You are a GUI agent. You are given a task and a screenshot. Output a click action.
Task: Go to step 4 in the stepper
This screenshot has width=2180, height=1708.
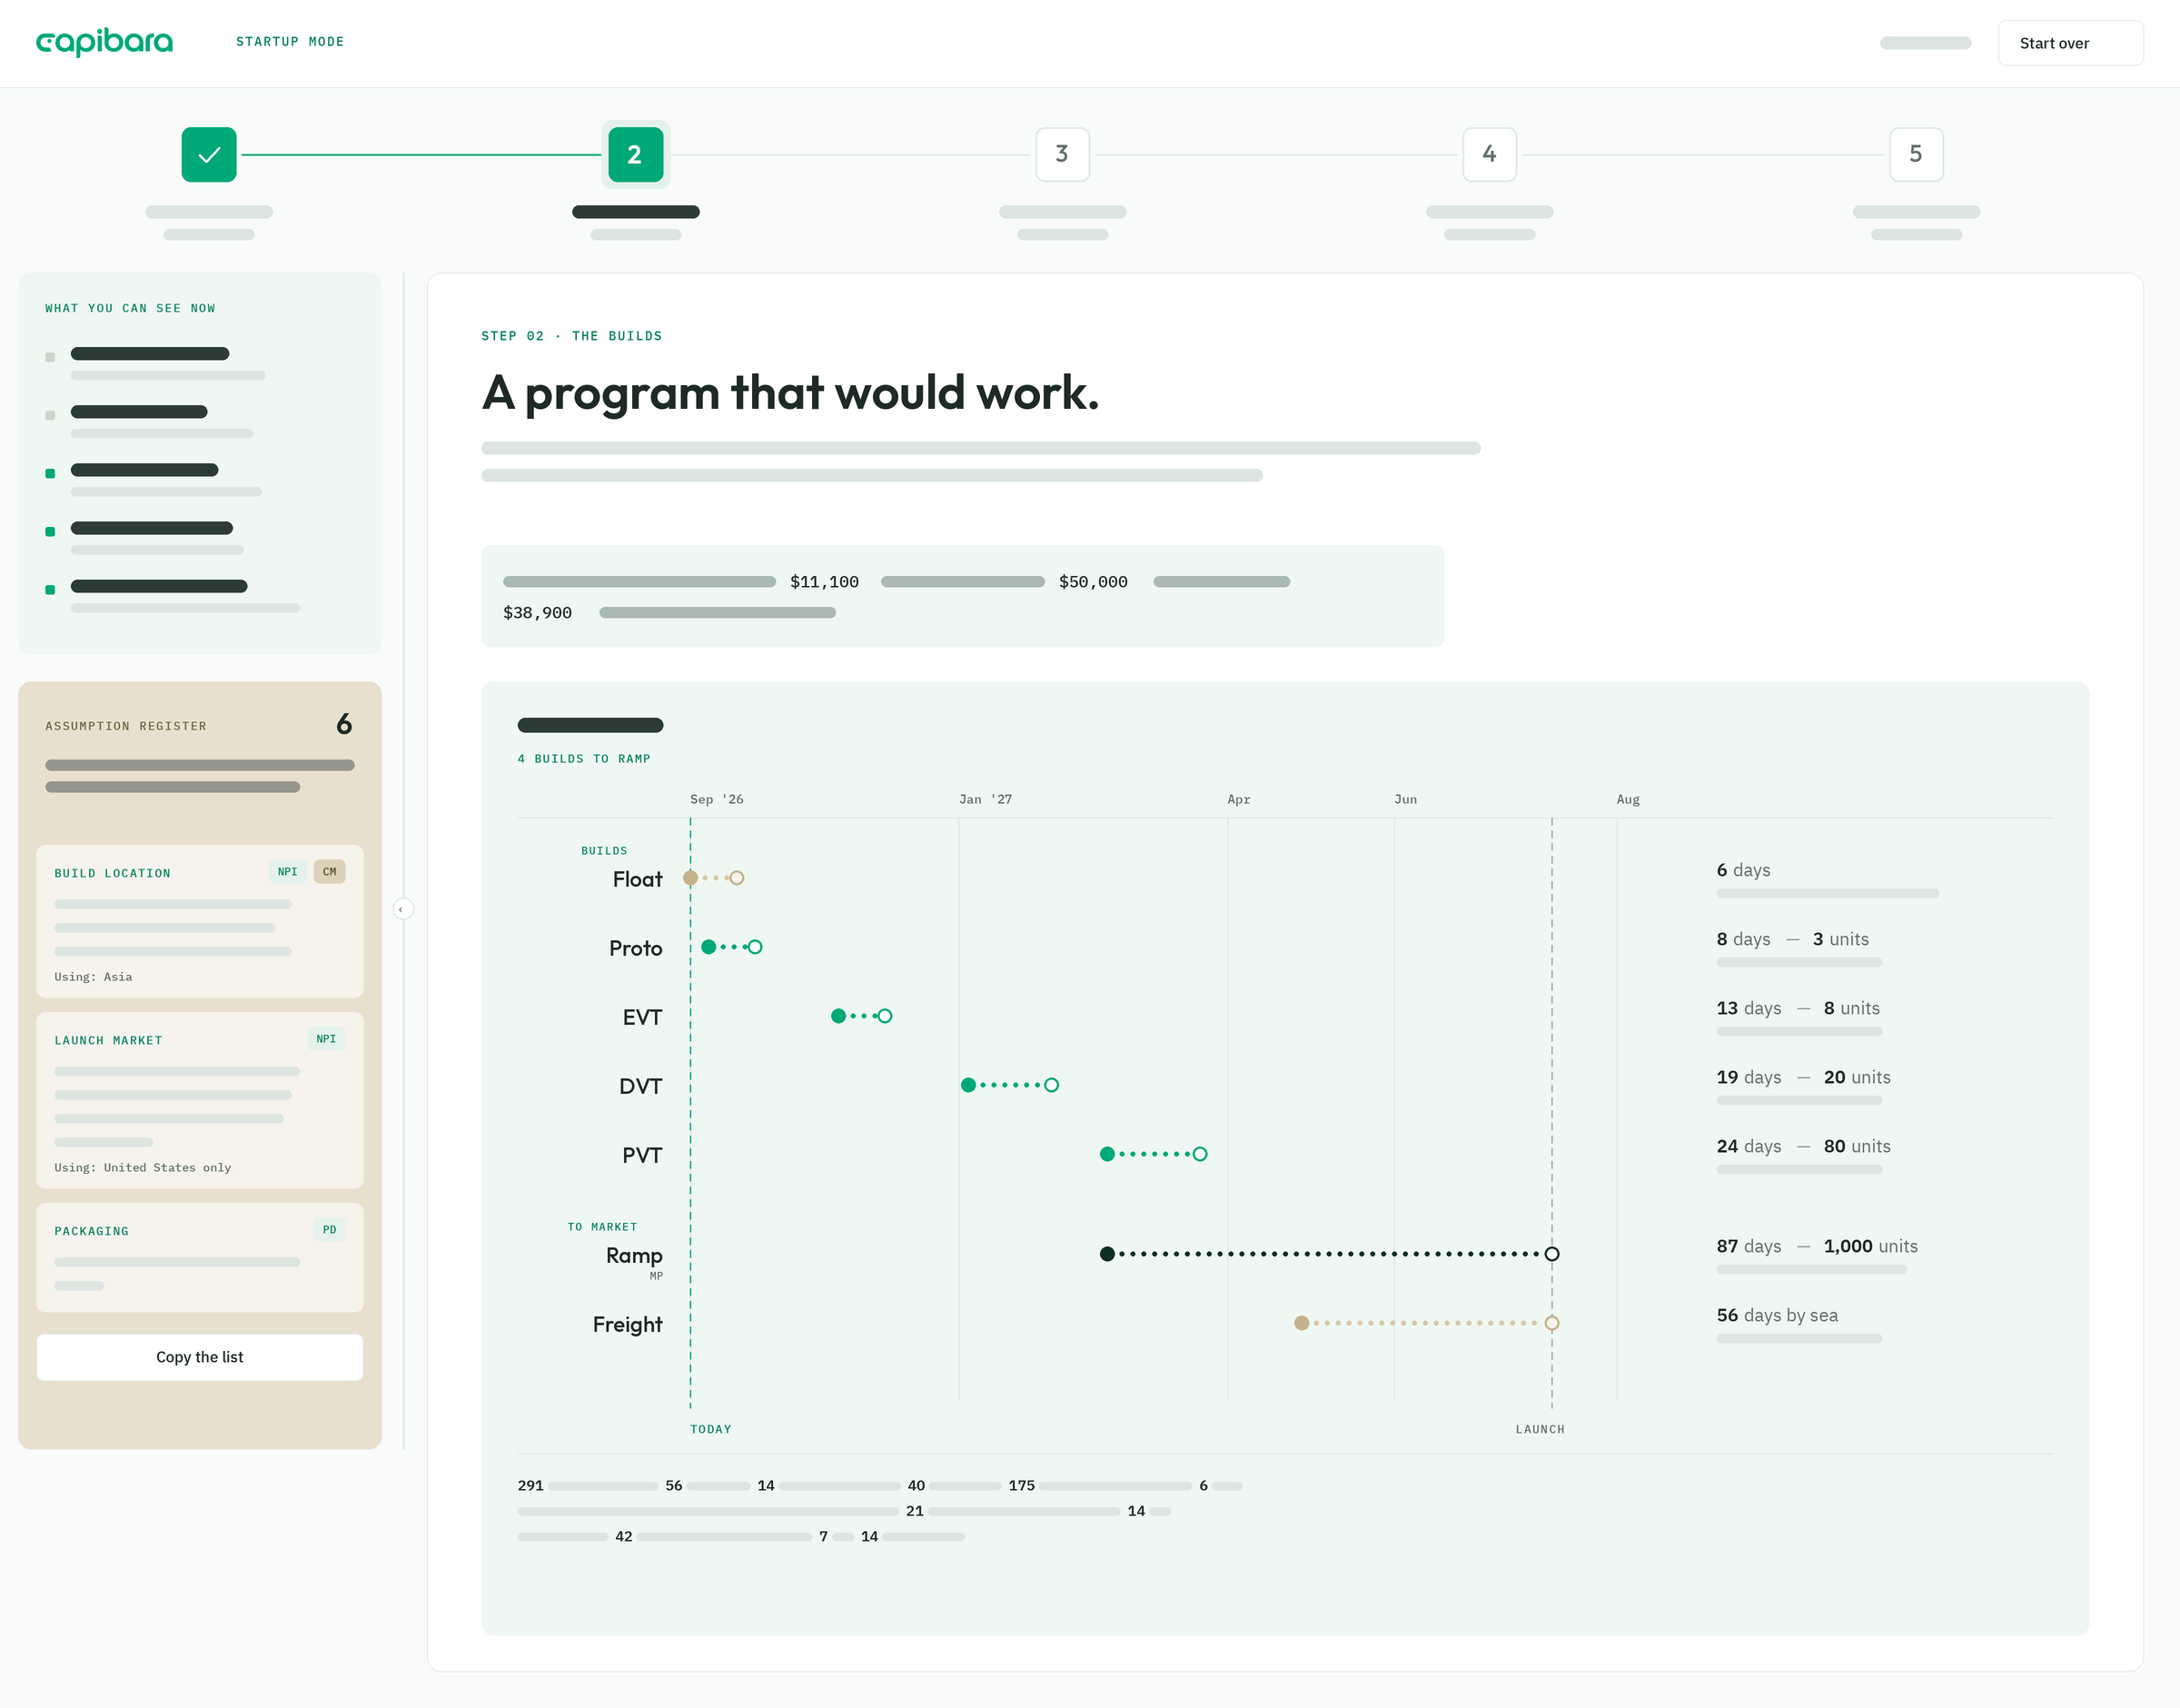pos(1490,154)
